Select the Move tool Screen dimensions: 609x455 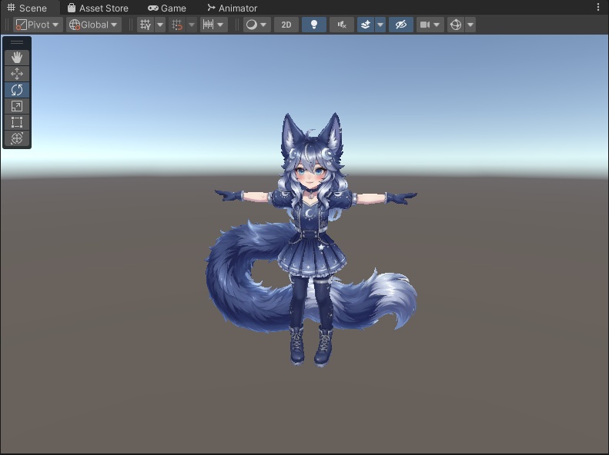pyautogui.click(x=17, y=74)
